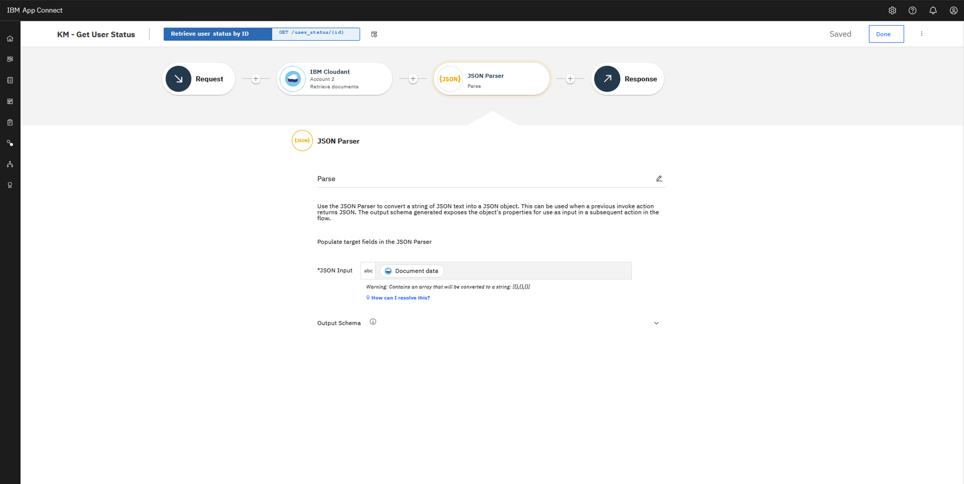Click the 'Retrieve user status by ID' operation
Viewport: 964px width, 484px height.
[x=218, y=34]
